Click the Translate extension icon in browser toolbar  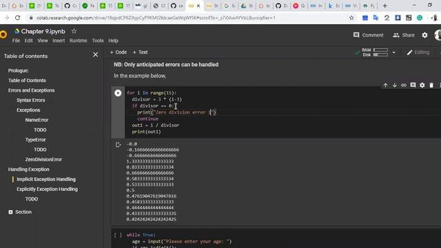pos(376,18)
